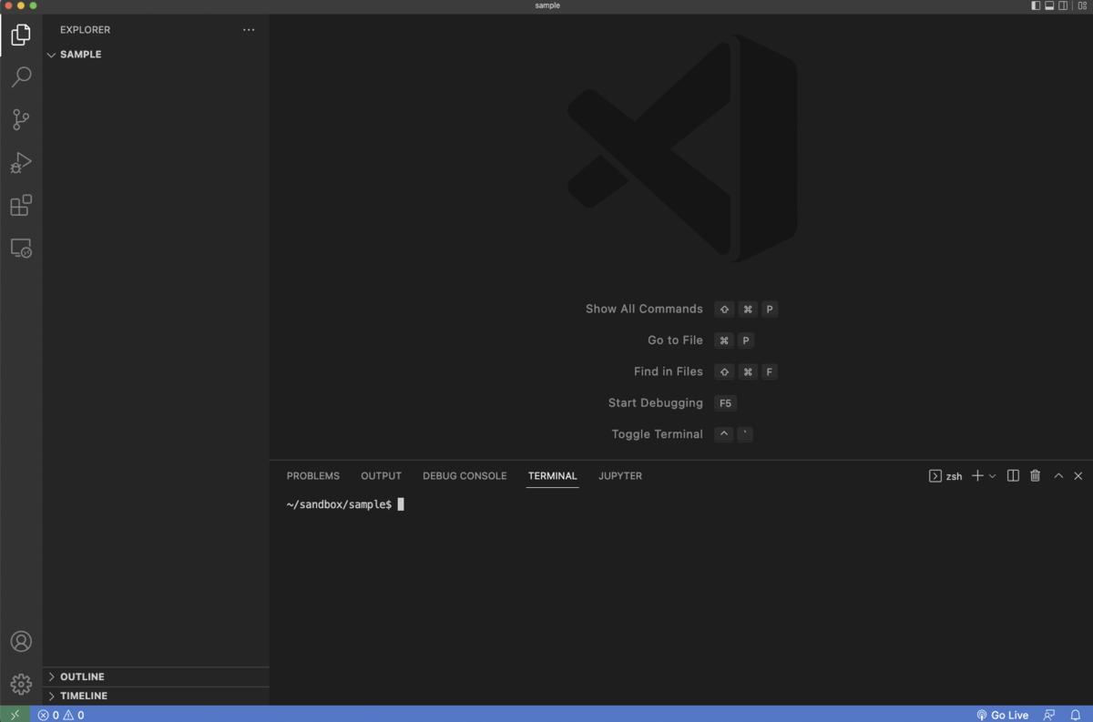1093x722 pixels.
Task: Open the Remote Explorer view
Action: point(21,248)
